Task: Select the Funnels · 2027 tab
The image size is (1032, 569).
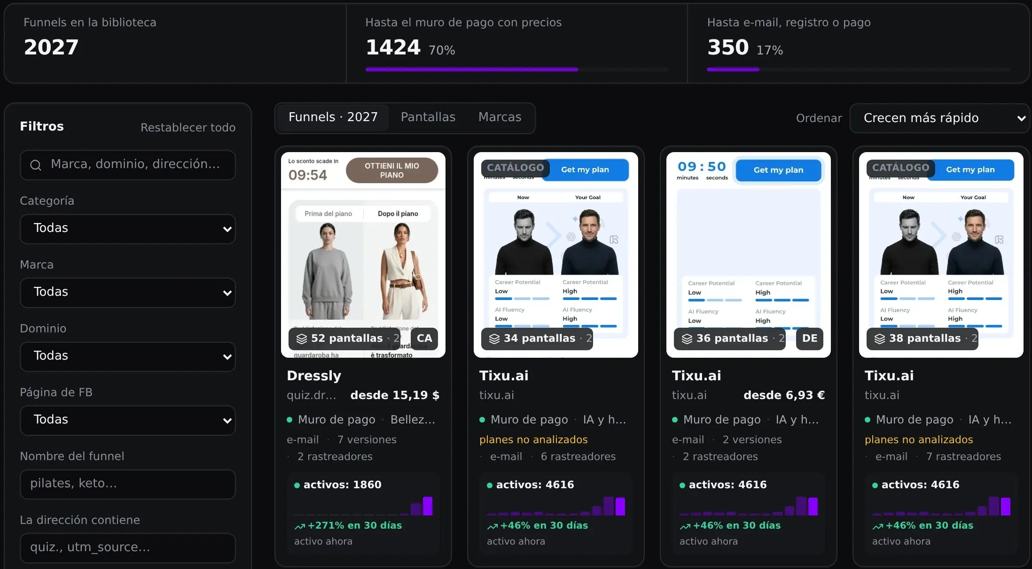Action: (x=333, y=117)
